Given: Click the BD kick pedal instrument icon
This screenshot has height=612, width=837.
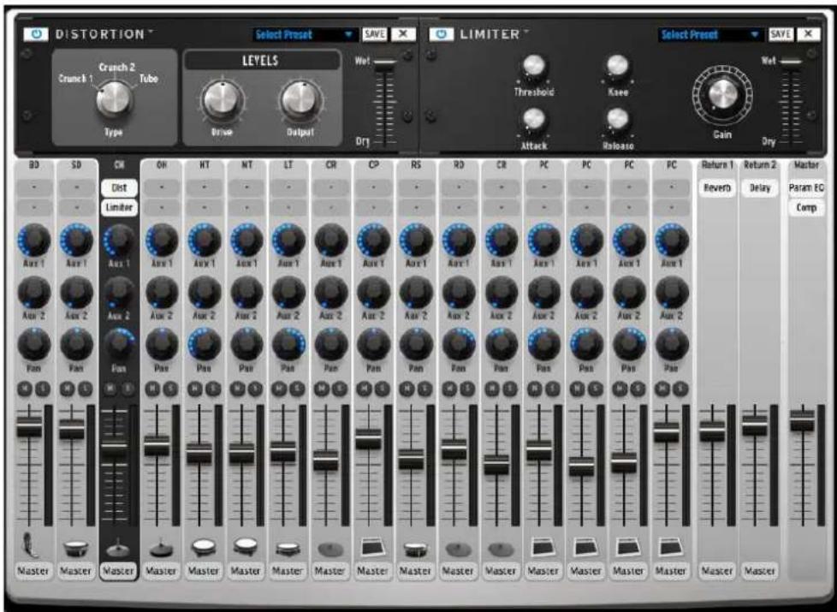Looking at the screenshot, I should pyautogui.click(x=31, y=544).
